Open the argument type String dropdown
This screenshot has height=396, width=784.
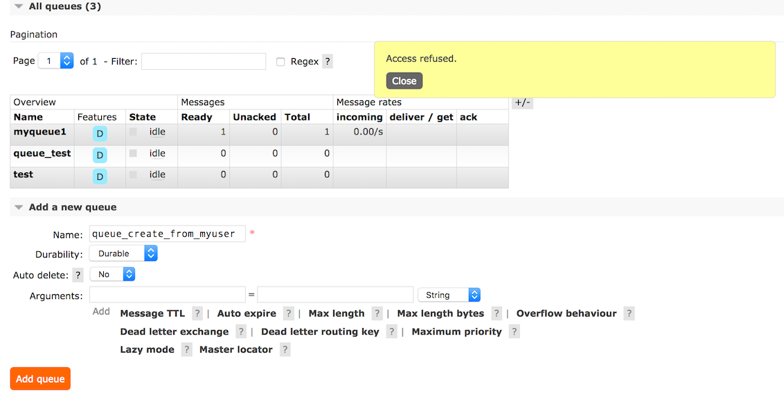point(449,295)
